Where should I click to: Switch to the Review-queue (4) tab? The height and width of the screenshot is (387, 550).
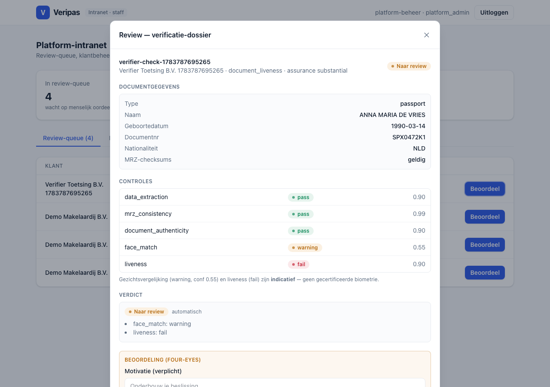pyautogui.click(x=68, y=138)
